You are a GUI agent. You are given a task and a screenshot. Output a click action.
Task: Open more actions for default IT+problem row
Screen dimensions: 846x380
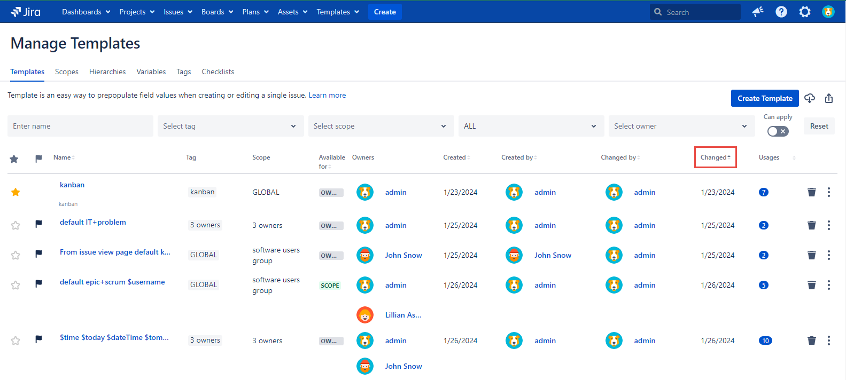(x=828, y=225)
